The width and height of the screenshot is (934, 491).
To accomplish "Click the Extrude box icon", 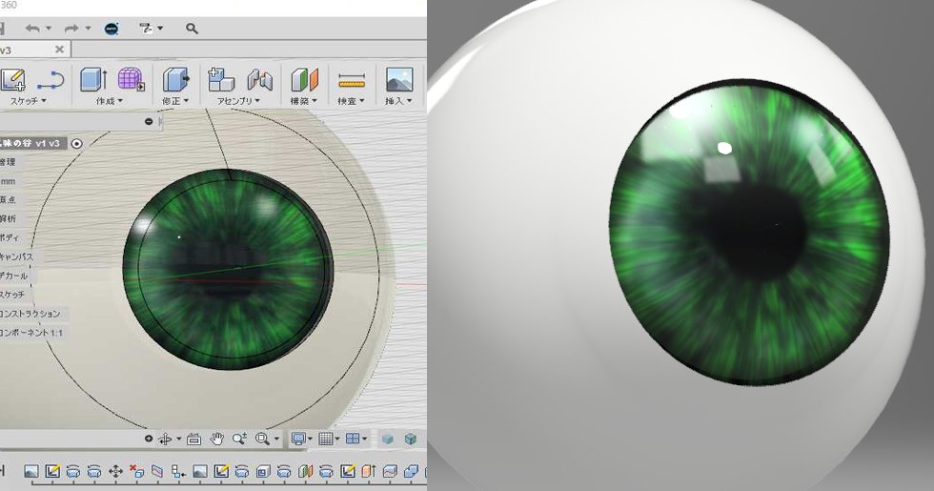I will pyautogui.click(x=93, y=79).
